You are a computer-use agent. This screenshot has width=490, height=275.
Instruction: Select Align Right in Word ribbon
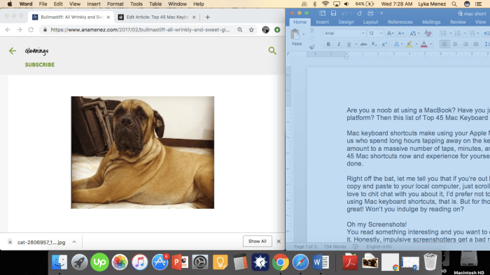click(465, 44)
